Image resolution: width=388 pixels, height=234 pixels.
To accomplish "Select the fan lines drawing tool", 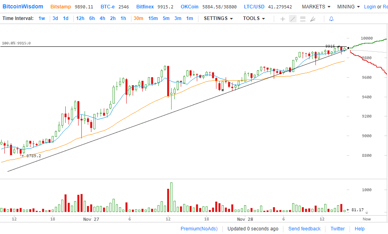I will tap(313, 19).
